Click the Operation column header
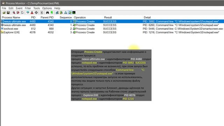Image resolution: width=224 pixels, height=126 pixels. point(80,17)
